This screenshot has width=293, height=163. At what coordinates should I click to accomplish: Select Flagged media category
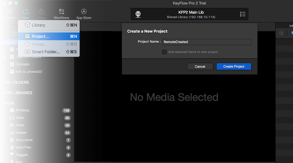(22, 155)
